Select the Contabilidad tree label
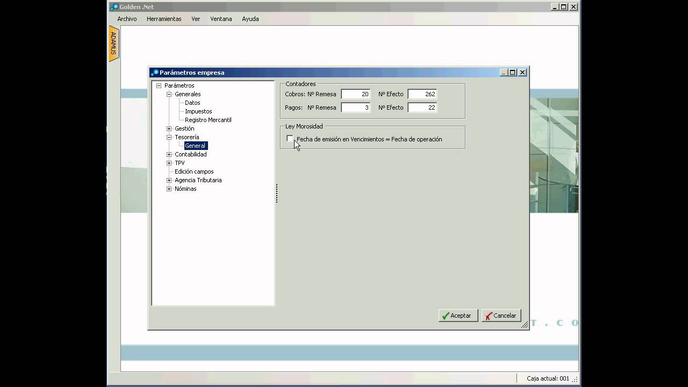 coord(190,154)
